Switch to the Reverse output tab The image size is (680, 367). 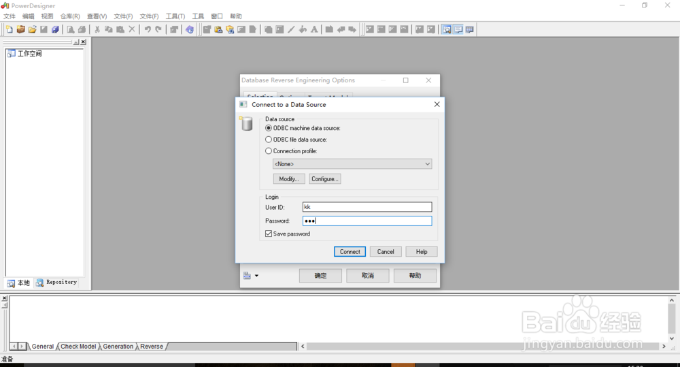[x=152, y=346]
